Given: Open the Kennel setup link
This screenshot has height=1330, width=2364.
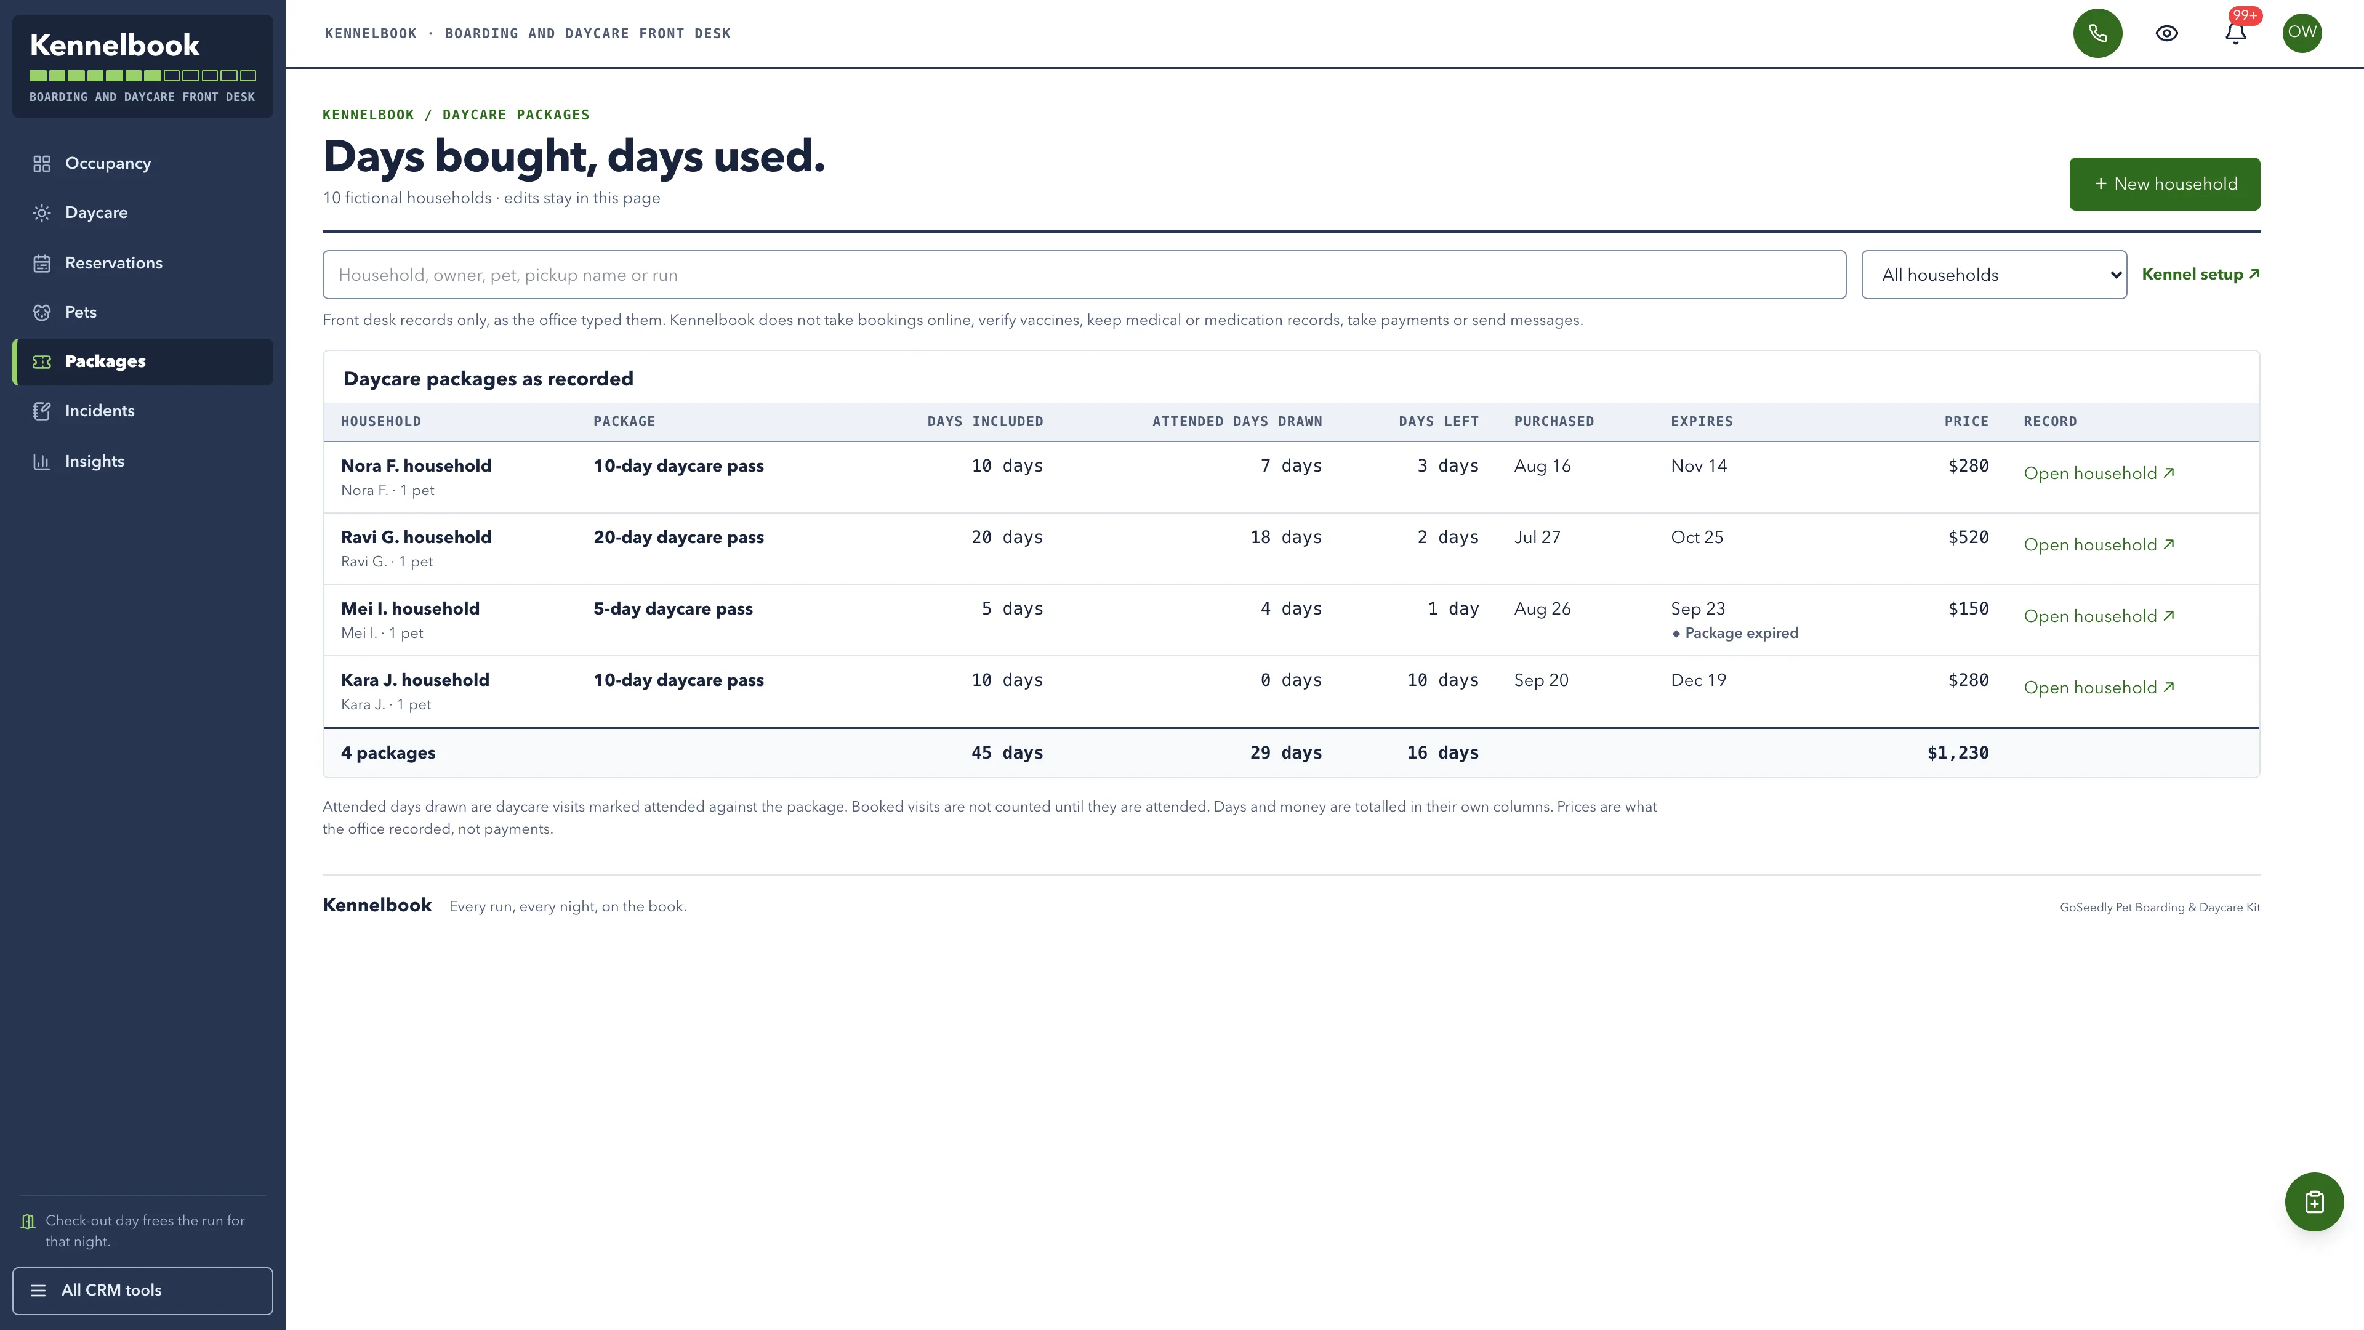Looking at the screenshot, I should click(2200, 275).
